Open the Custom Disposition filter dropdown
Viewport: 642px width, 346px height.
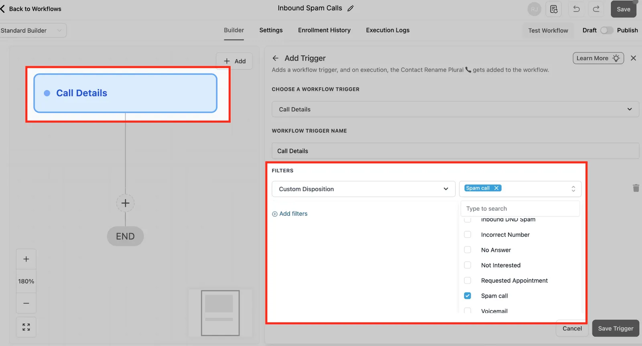pyautogui.click(x=364, y=189)
